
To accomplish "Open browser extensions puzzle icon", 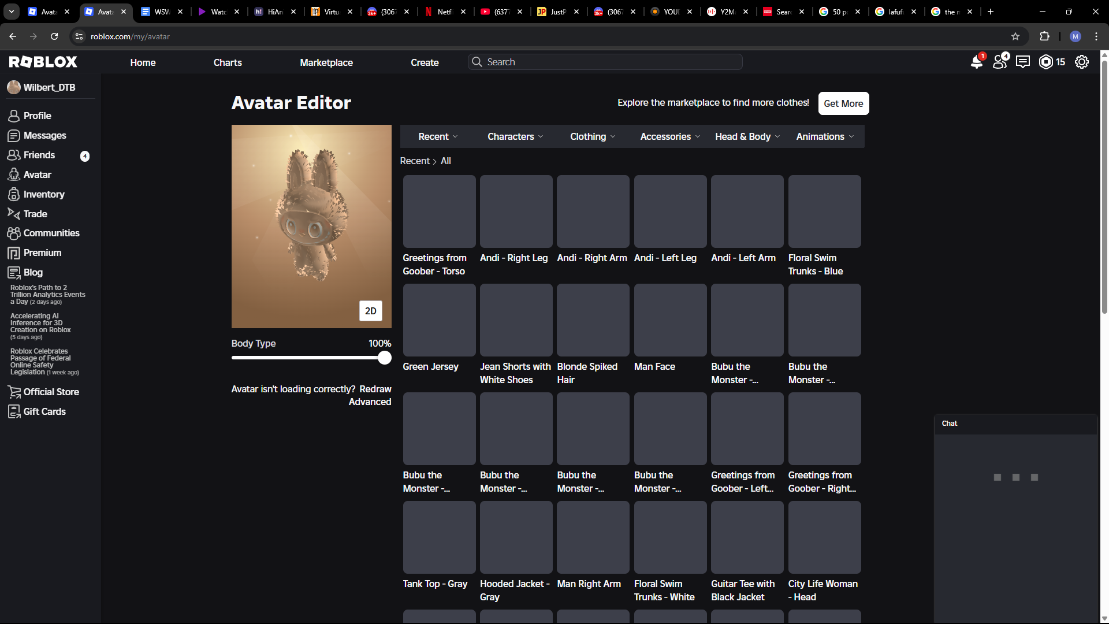I will pyautogui.click(x=1044, y=36).
